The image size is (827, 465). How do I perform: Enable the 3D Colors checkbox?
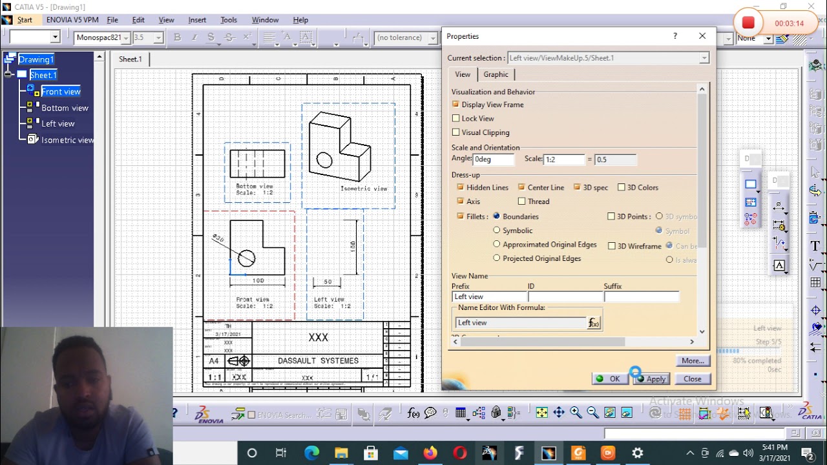tap(622, 187)
